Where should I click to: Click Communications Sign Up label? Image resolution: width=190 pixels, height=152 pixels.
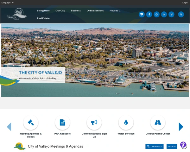point(94,135)
